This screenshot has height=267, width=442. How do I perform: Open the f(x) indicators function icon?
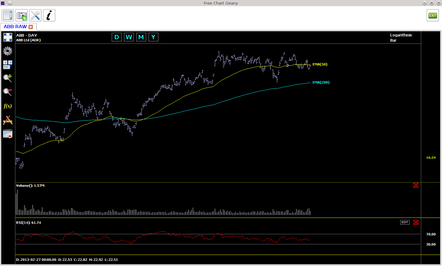click(8, 106)
